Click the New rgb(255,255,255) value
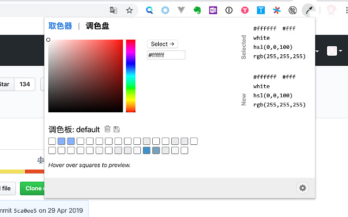 click(x=279, y=105)
